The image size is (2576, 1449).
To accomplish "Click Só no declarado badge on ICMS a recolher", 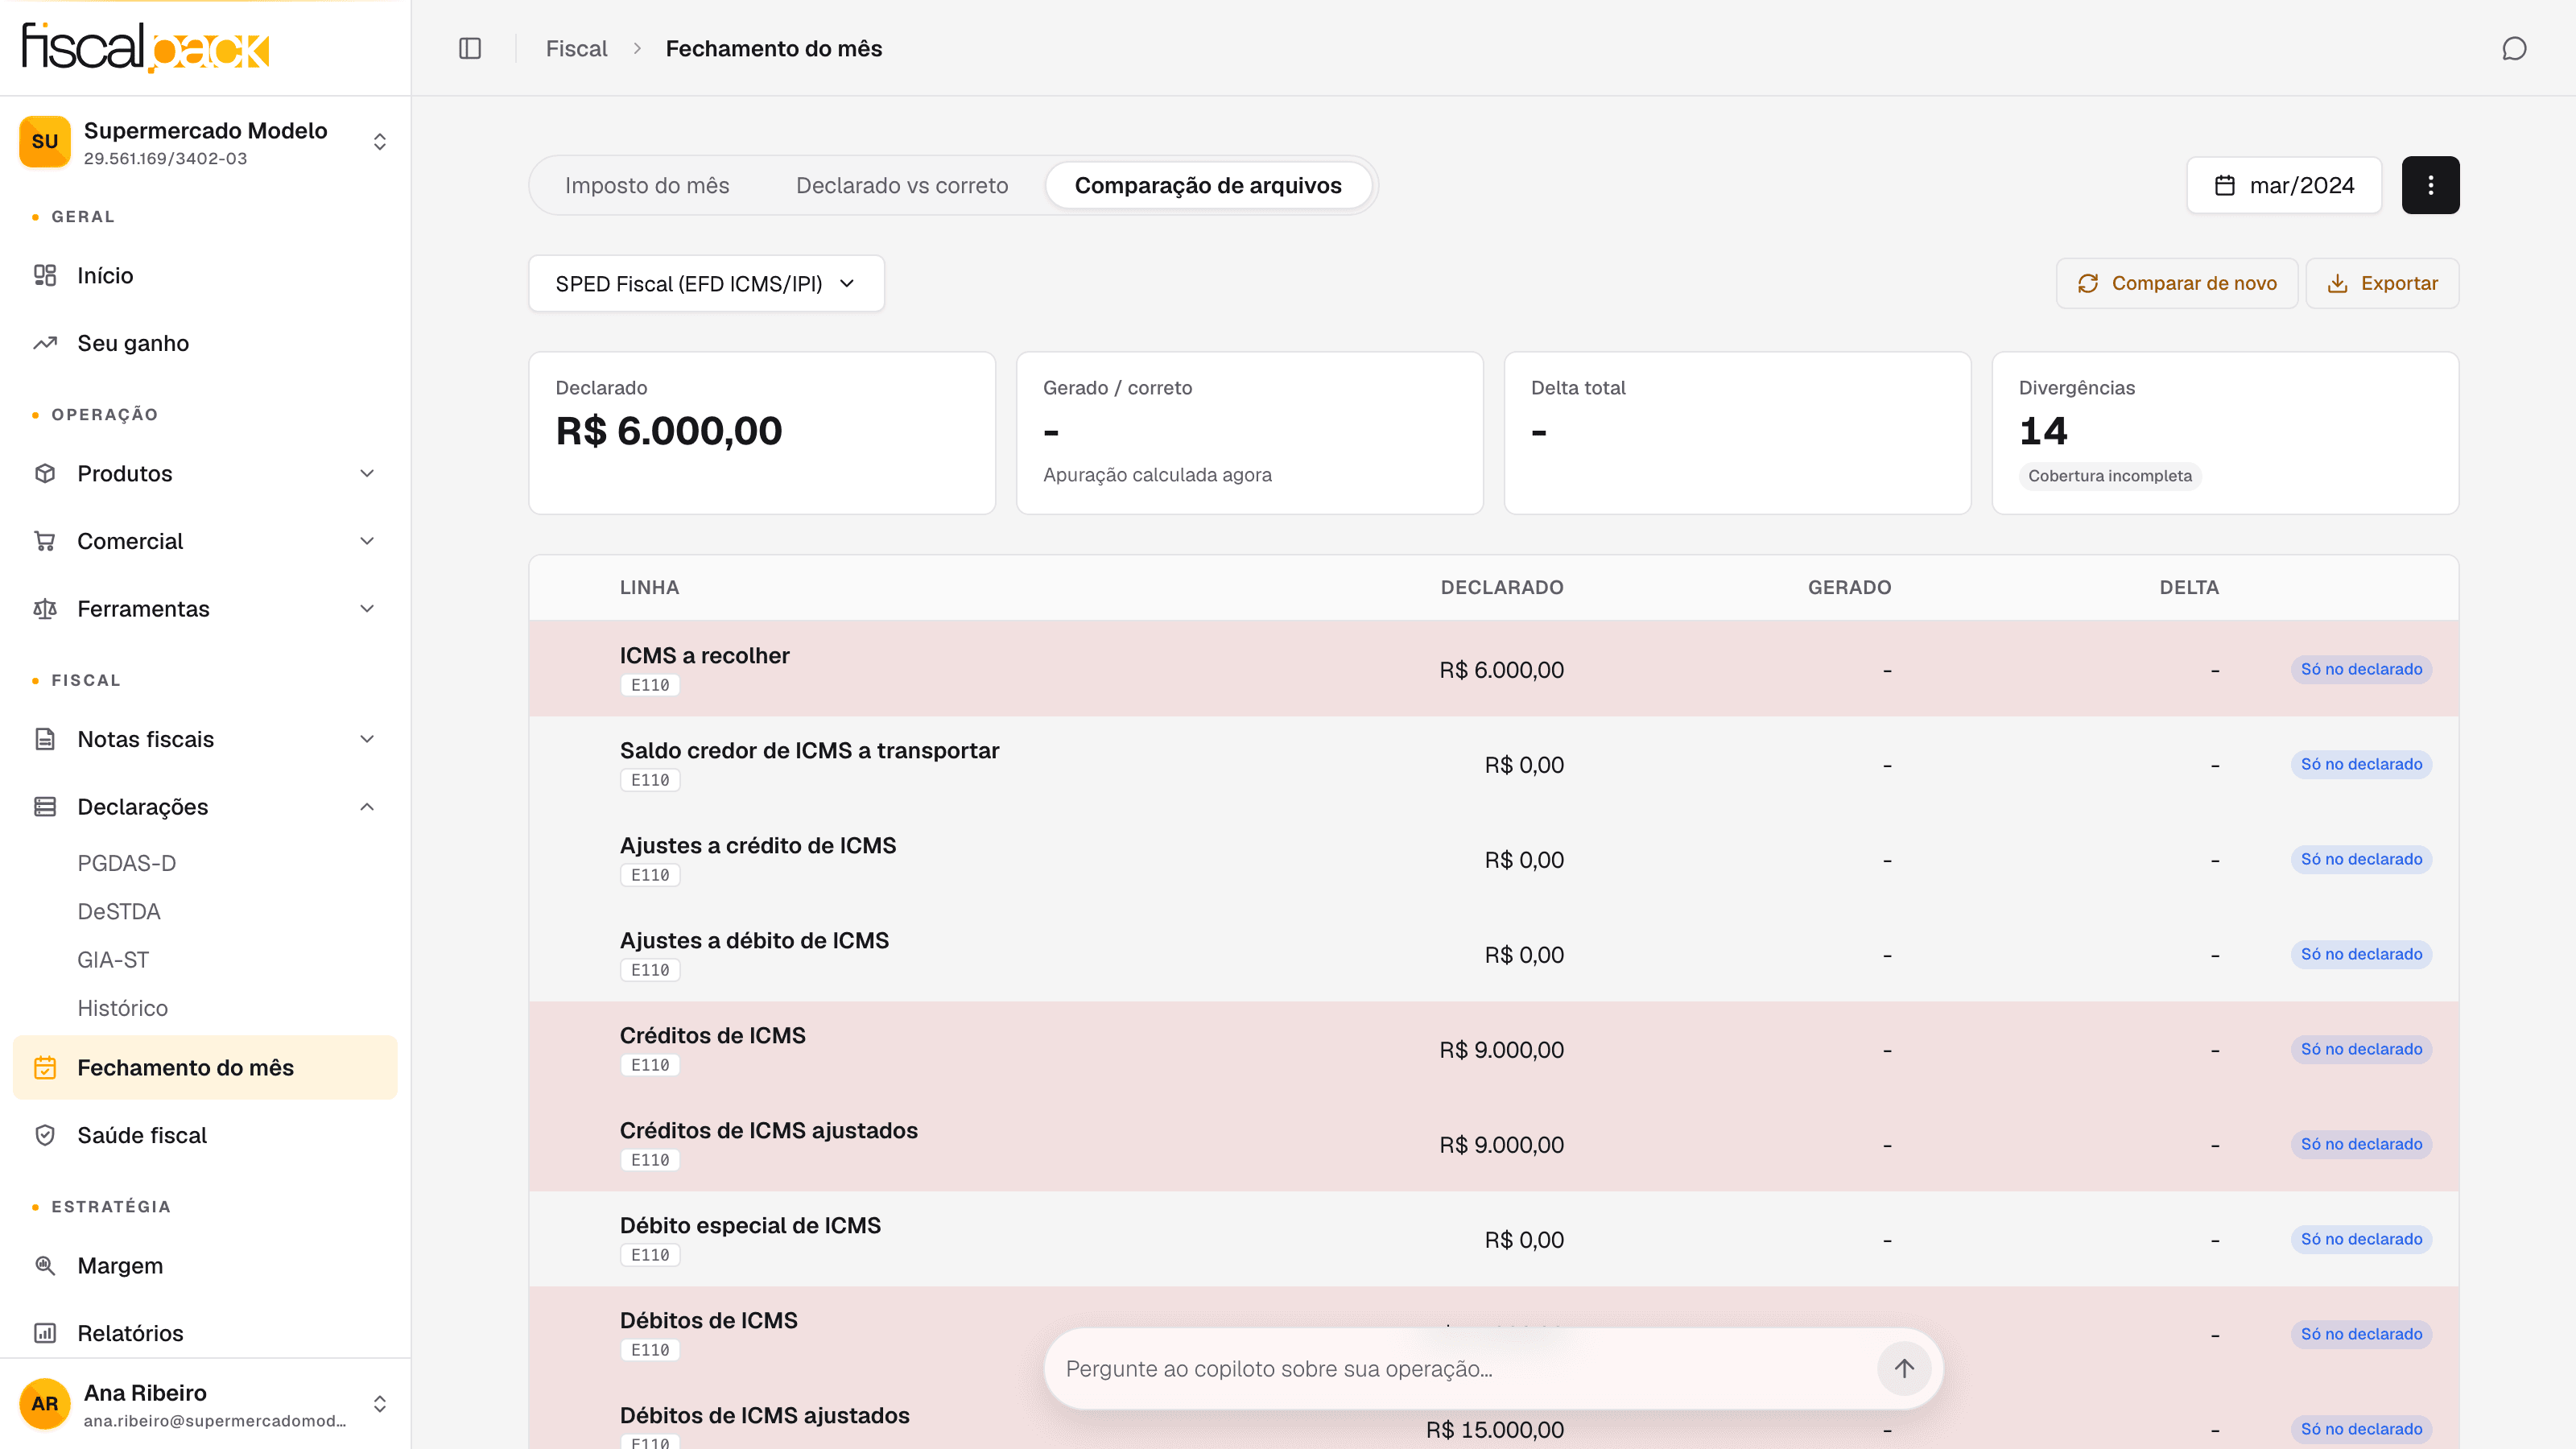I will pos(2361,669).
